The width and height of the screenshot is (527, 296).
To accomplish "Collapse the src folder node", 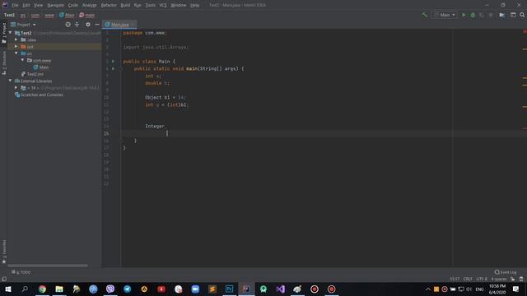I will click(x=16, y=53).
